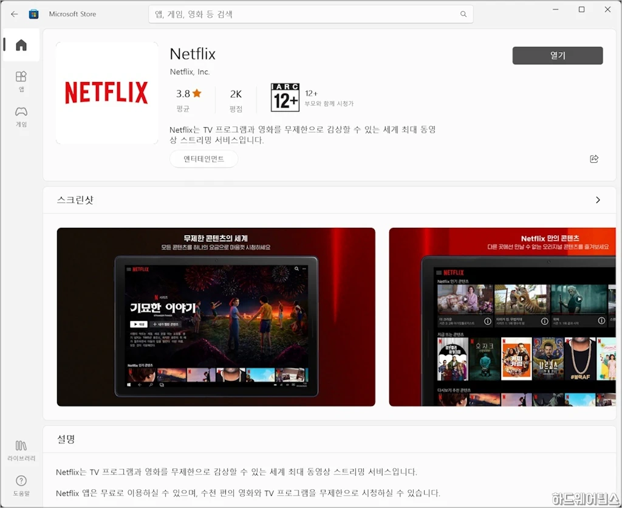Screen dimensions: 622x508
Task: Share the Netflix app page
Action: (x=594, y=159)
